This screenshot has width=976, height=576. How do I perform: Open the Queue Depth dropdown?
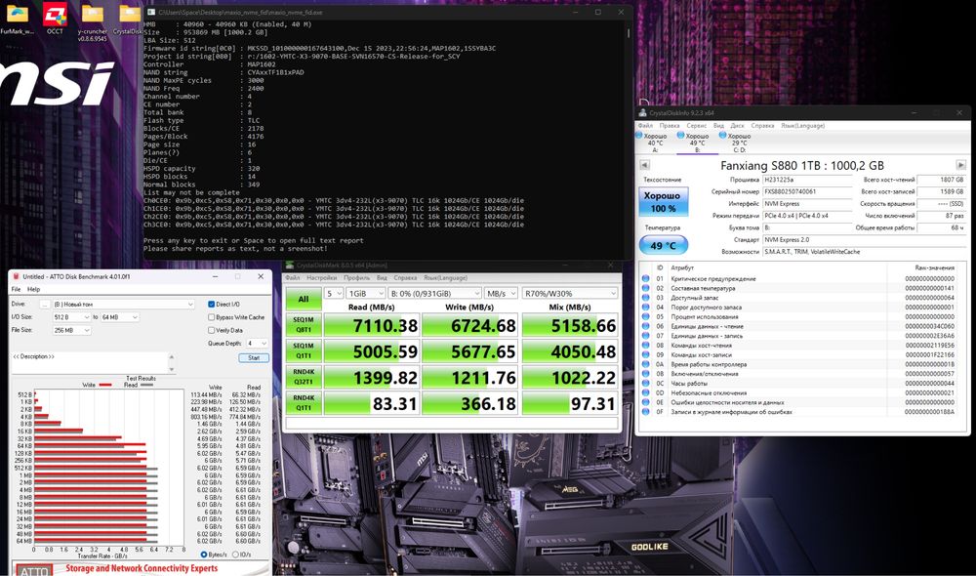[257, 343]
